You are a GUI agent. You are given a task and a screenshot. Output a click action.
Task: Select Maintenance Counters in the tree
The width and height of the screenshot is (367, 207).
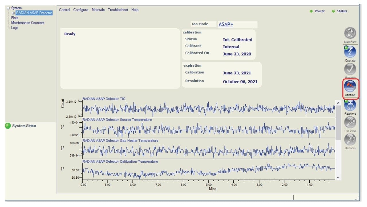(28, 23)
